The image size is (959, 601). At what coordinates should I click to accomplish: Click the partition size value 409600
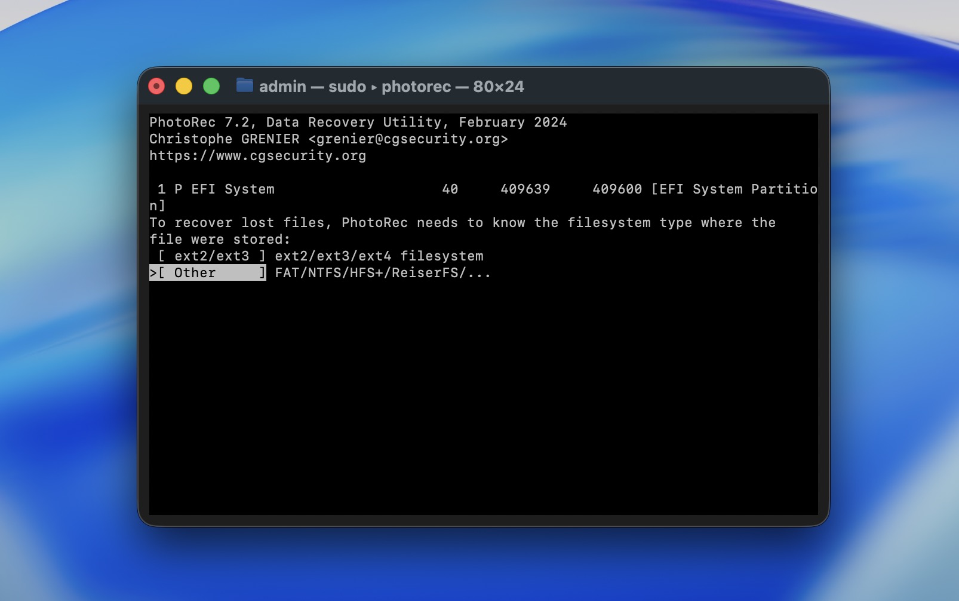[x=617, y=189]
